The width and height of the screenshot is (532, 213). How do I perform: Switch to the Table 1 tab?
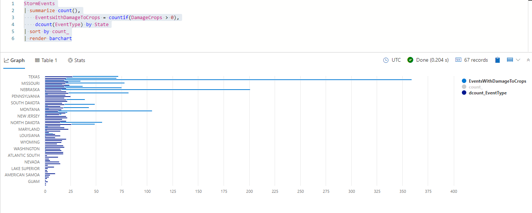[46, 60]
